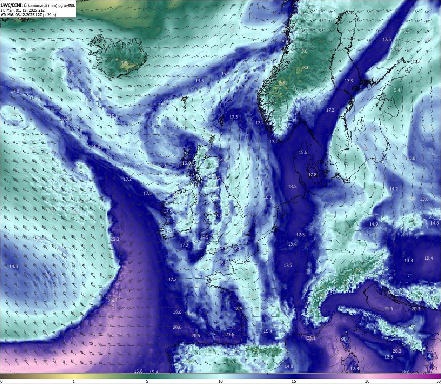This screenshot has height=384, width=441.
Task: Click the dark blue section of the colour scale
Action: [x=294, y=376]
